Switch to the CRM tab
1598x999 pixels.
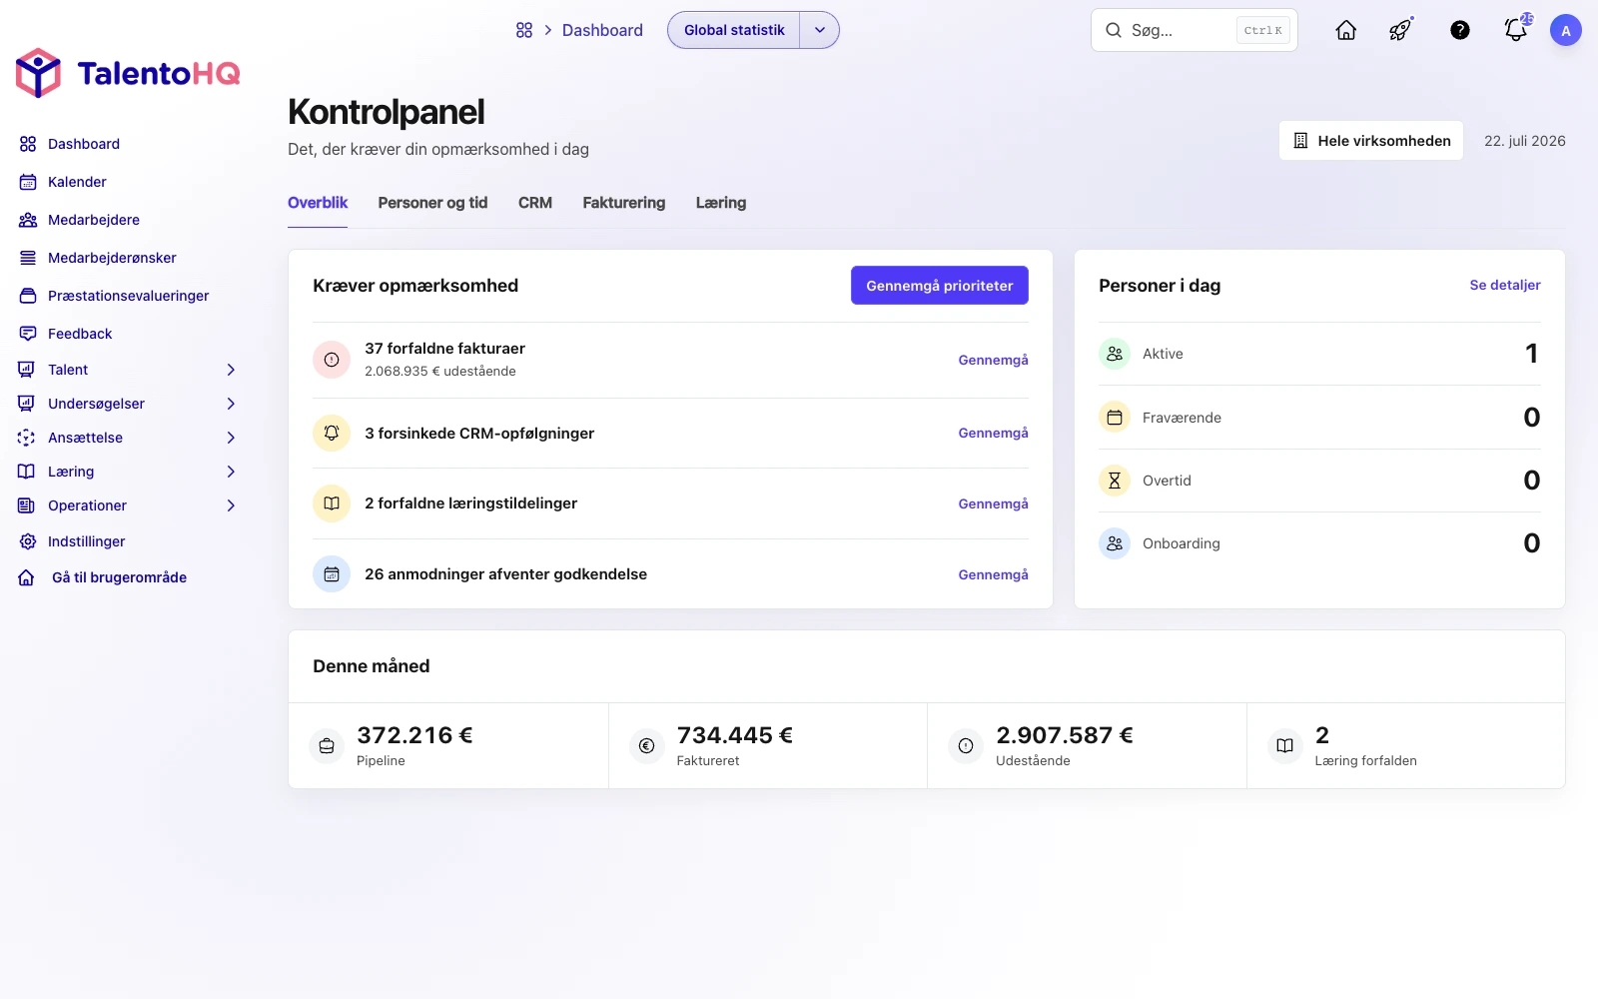[x=535, y=203]
